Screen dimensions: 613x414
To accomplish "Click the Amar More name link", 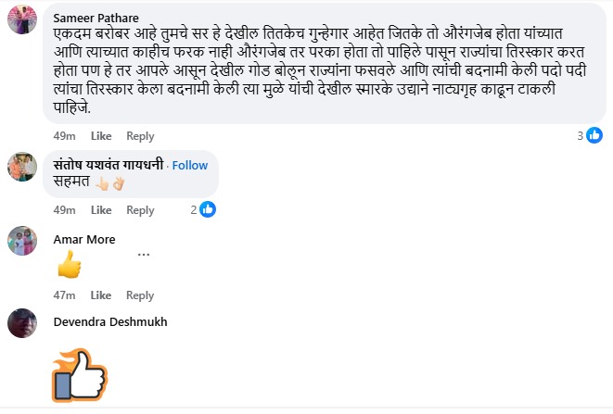I will point(84,239).
